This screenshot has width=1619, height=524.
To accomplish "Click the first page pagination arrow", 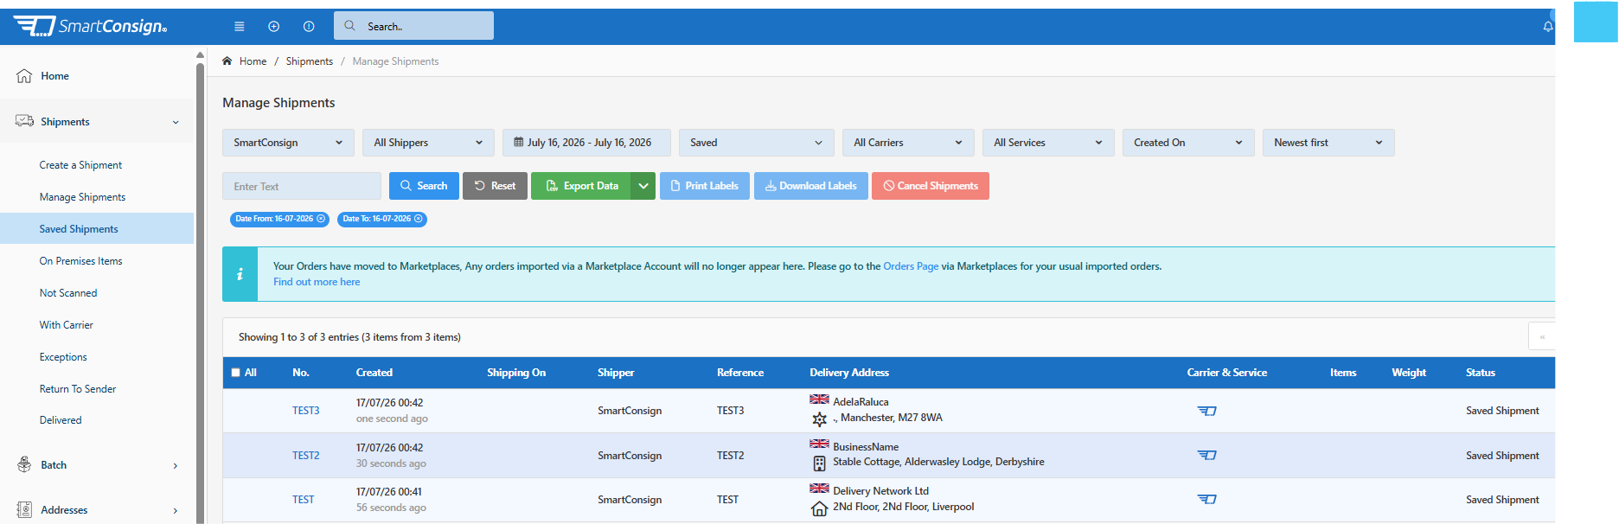I will pyautogui.click(x=1542, y=336).
